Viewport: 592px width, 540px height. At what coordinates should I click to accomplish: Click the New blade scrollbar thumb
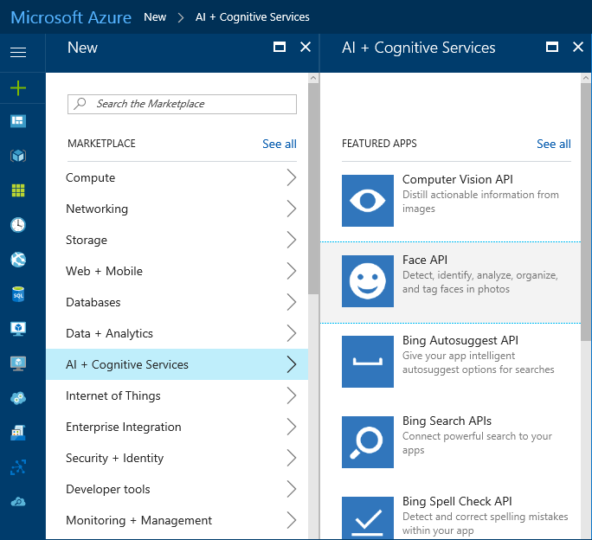(x=313, y=188)
